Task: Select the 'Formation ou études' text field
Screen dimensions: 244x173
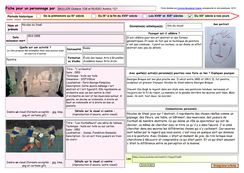Action: [103, 60]
